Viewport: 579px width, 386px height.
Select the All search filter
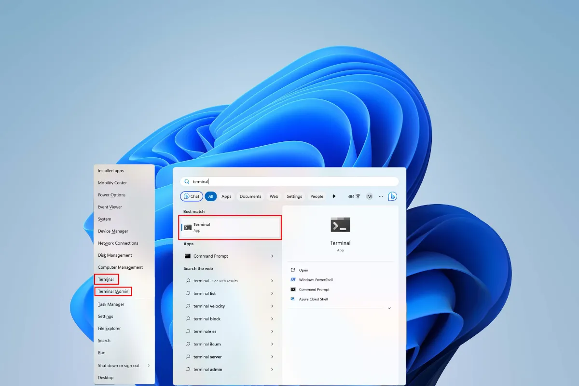(211, 196)
